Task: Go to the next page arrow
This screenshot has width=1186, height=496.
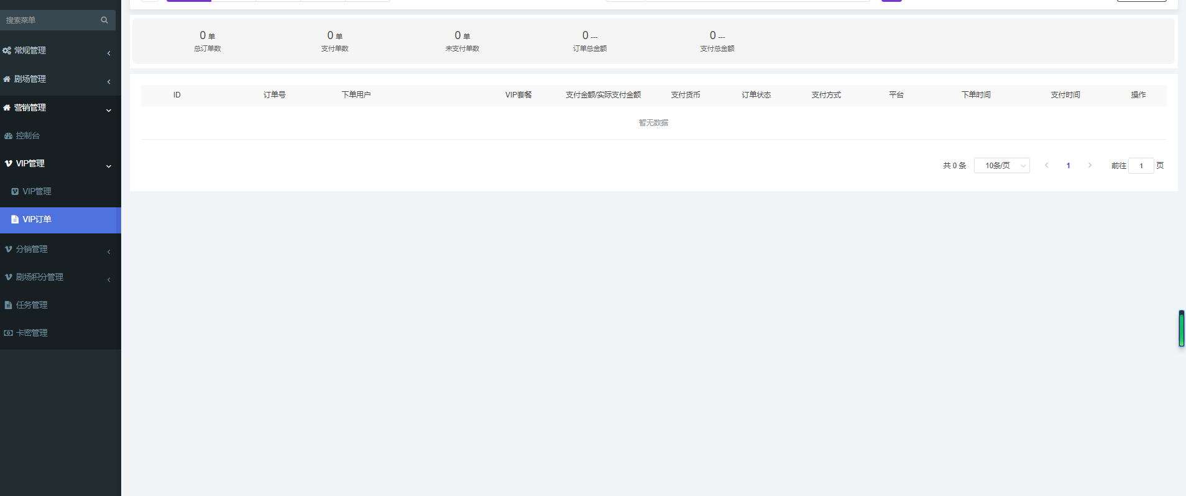Action: coord(1090,166)
